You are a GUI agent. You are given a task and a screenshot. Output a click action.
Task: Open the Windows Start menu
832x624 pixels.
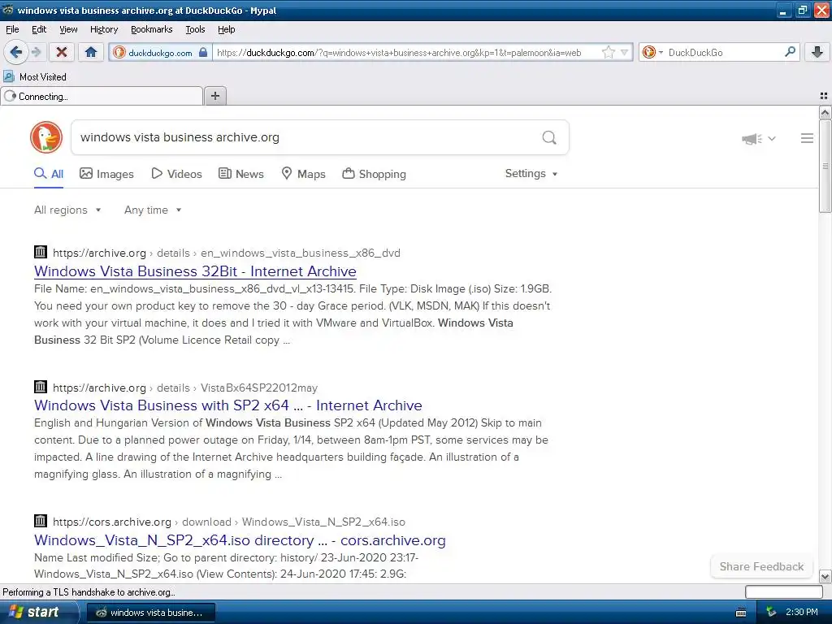(38, 612)
